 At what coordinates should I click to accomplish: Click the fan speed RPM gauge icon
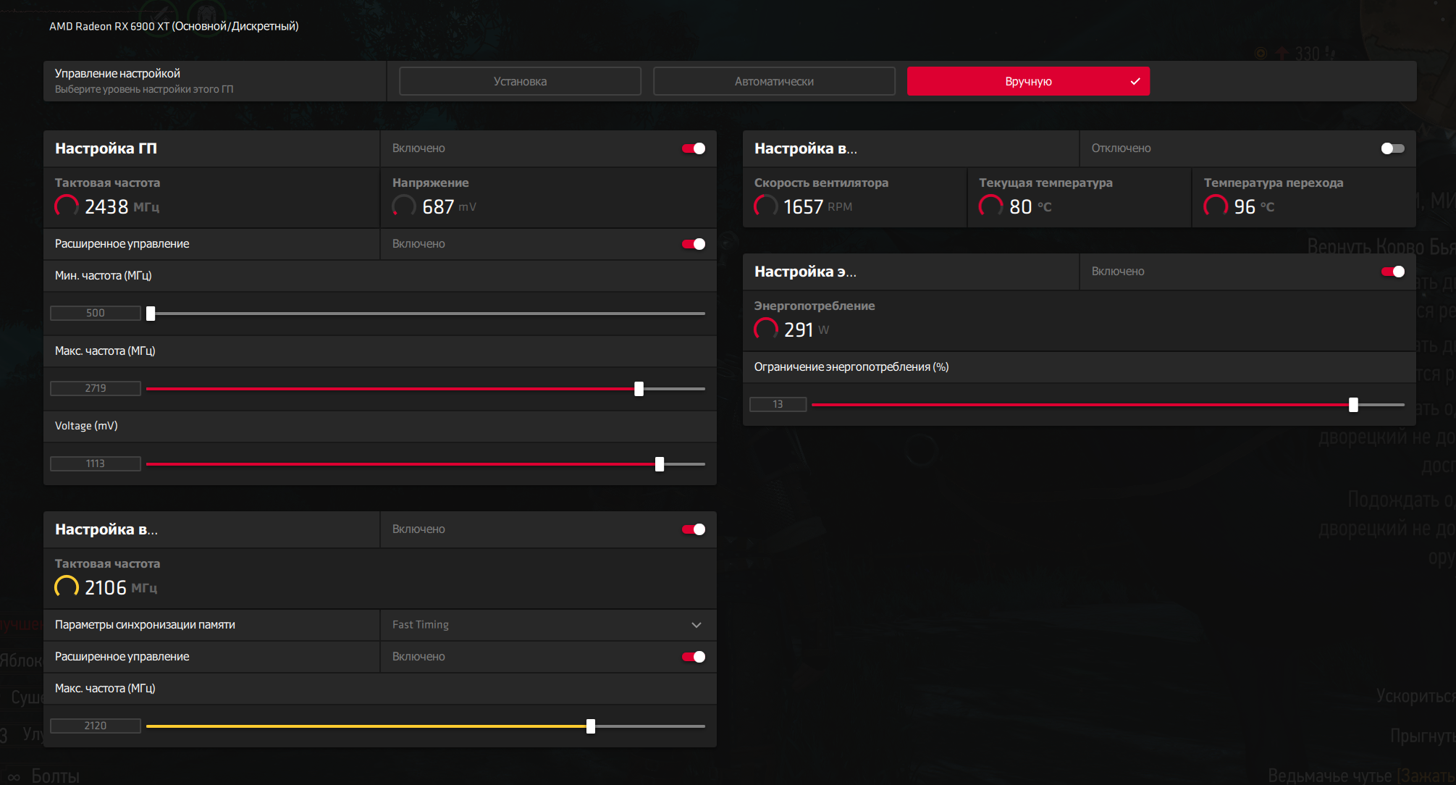[766, 206]
